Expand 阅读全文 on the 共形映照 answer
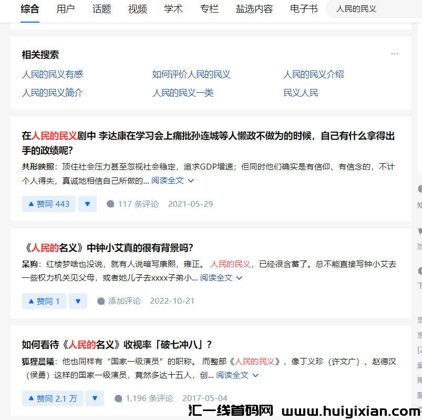Screen dimensions: 422x420 (173, 181)
